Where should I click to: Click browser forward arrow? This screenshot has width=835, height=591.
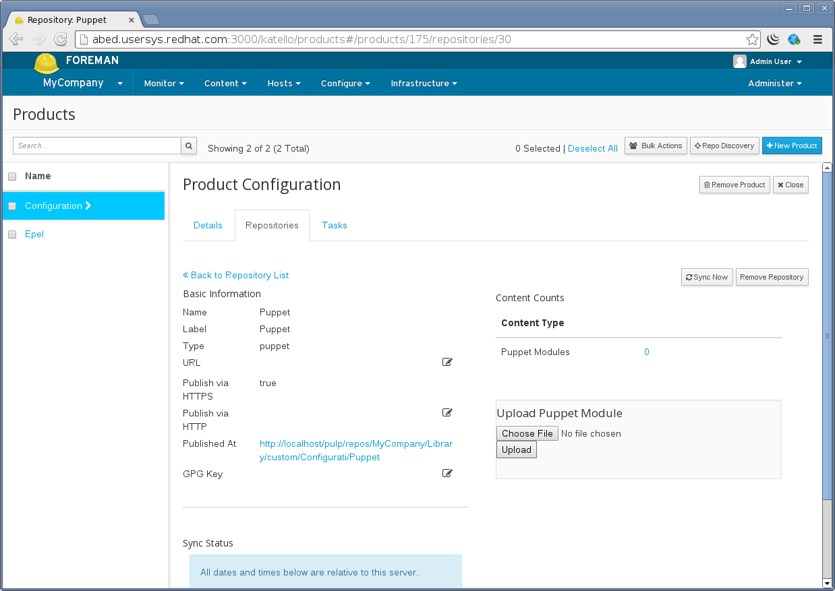(x=38, y=39)
